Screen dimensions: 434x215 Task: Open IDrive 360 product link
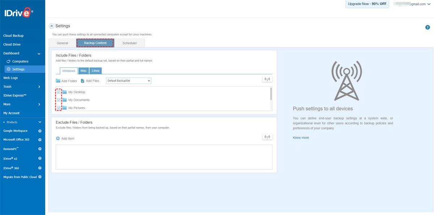coord(11,168)
